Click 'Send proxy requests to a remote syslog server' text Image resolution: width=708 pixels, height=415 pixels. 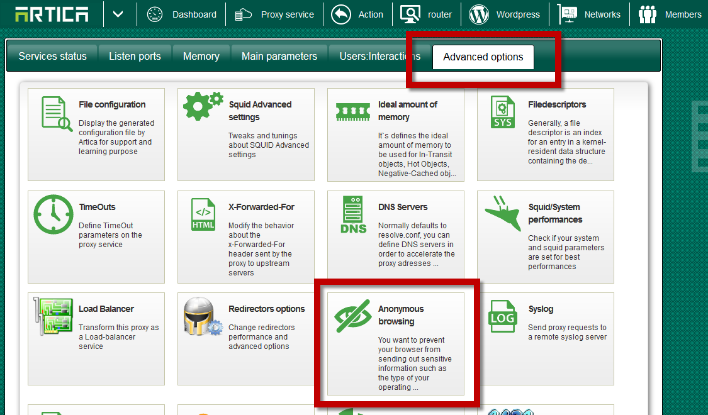(567, 332)
